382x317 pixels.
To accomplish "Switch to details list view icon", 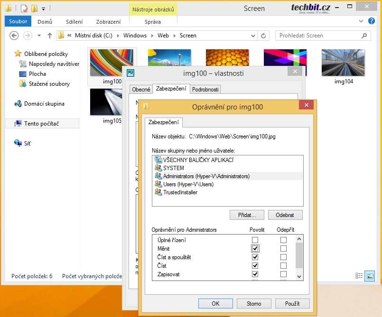I will (359, 276).
